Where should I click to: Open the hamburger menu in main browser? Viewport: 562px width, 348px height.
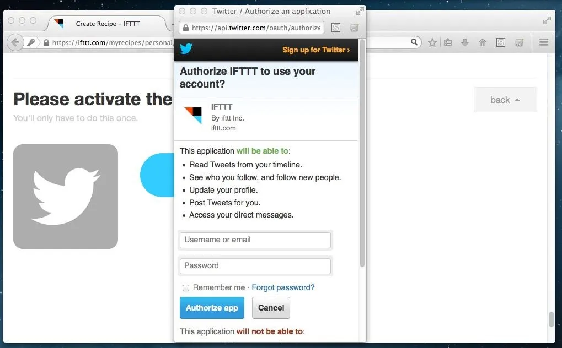pos(544,42)
